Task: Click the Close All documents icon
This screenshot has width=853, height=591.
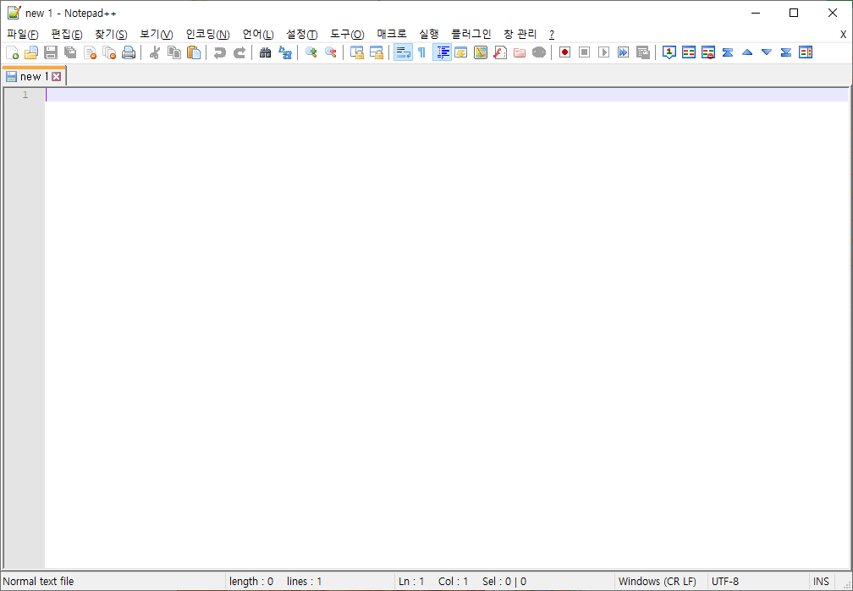Action: [x=109, y=52]
